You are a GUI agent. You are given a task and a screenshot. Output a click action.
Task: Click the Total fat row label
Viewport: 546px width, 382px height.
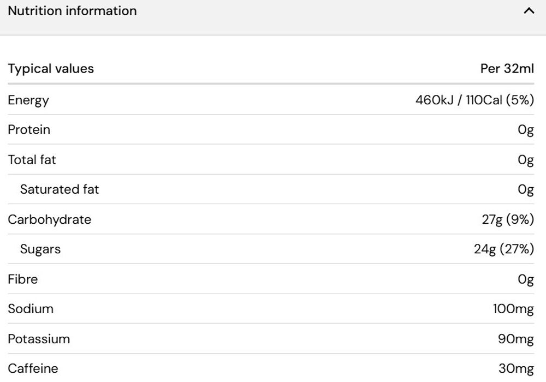coord(32,160)
